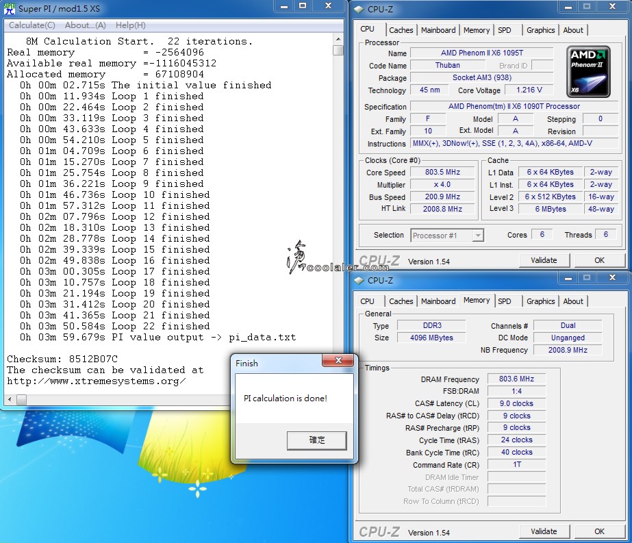632x543 pixels.
Task: Minimize the Super PI window
Action: point(284,6)
